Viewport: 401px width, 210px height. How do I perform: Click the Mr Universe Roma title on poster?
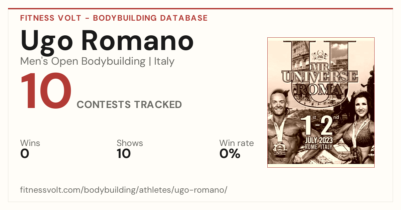click(320, 78)
